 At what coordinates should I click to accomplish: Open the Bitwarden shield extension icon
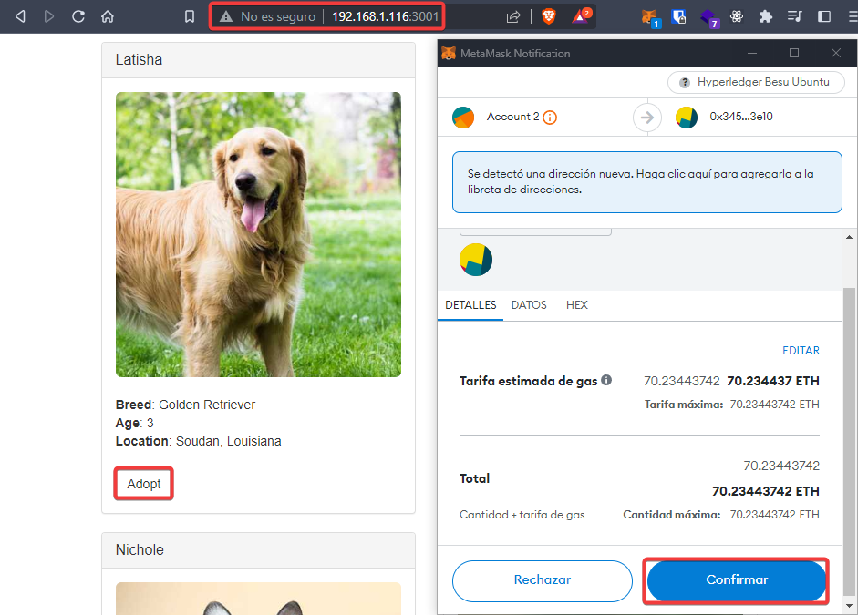click(678, 16)
